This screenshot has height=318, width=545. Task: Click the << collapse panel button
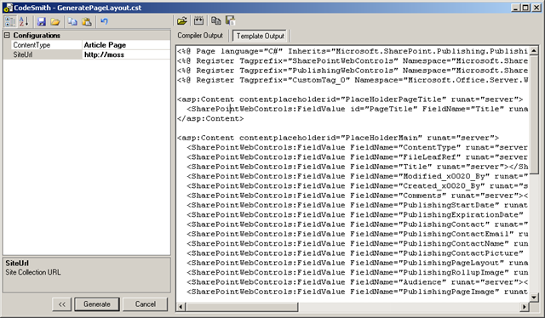[62, 304]
